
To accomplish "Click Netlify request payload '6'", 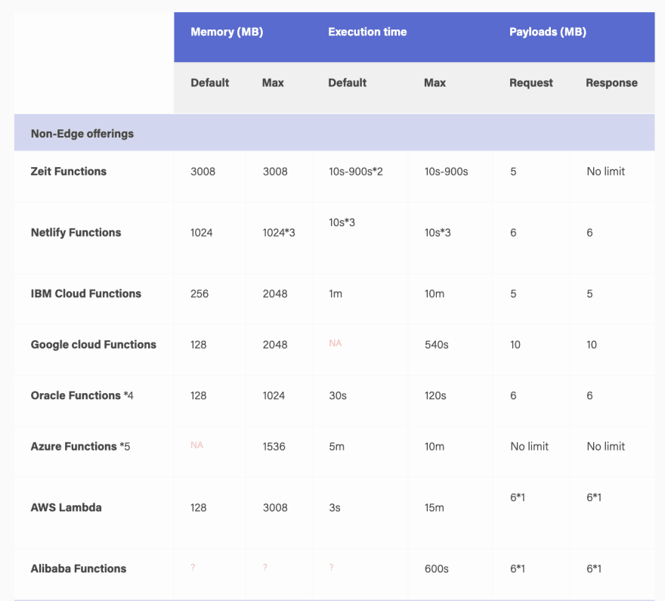I will [513, 232].
